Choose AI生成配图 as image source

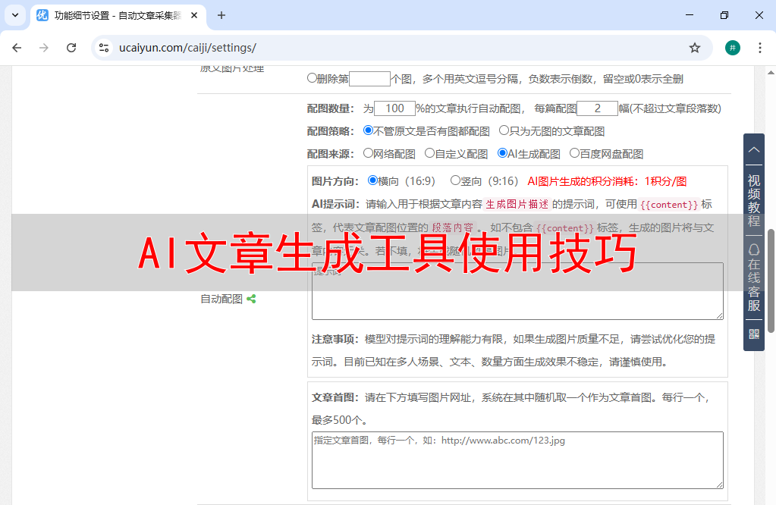(x=502, y=153)
